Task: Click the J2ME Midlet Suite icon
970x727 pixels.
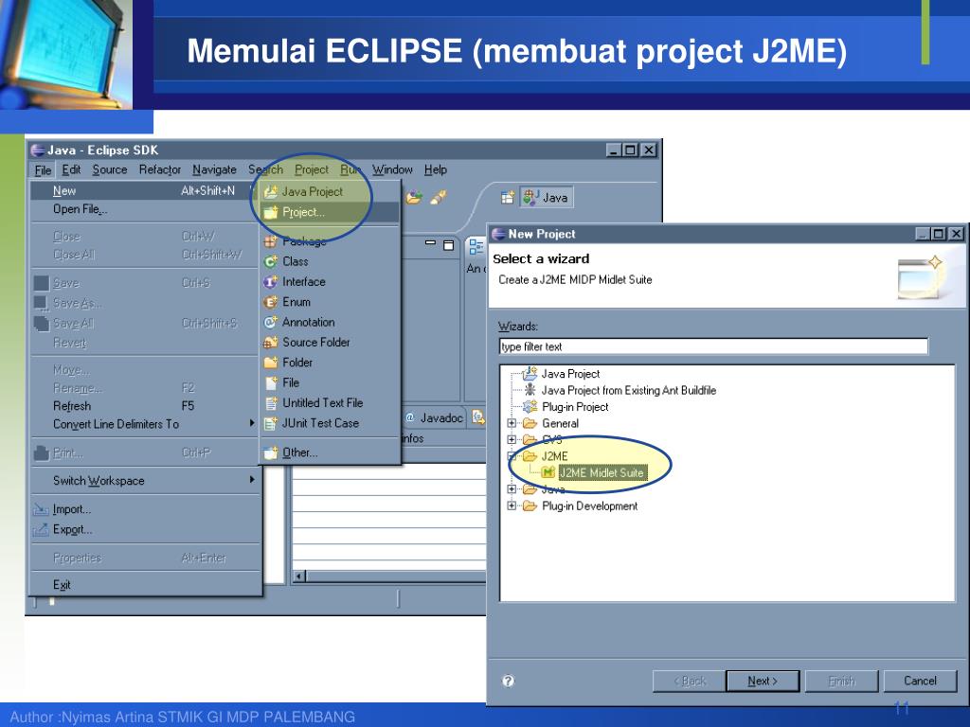Action: [x=548, y=473]
